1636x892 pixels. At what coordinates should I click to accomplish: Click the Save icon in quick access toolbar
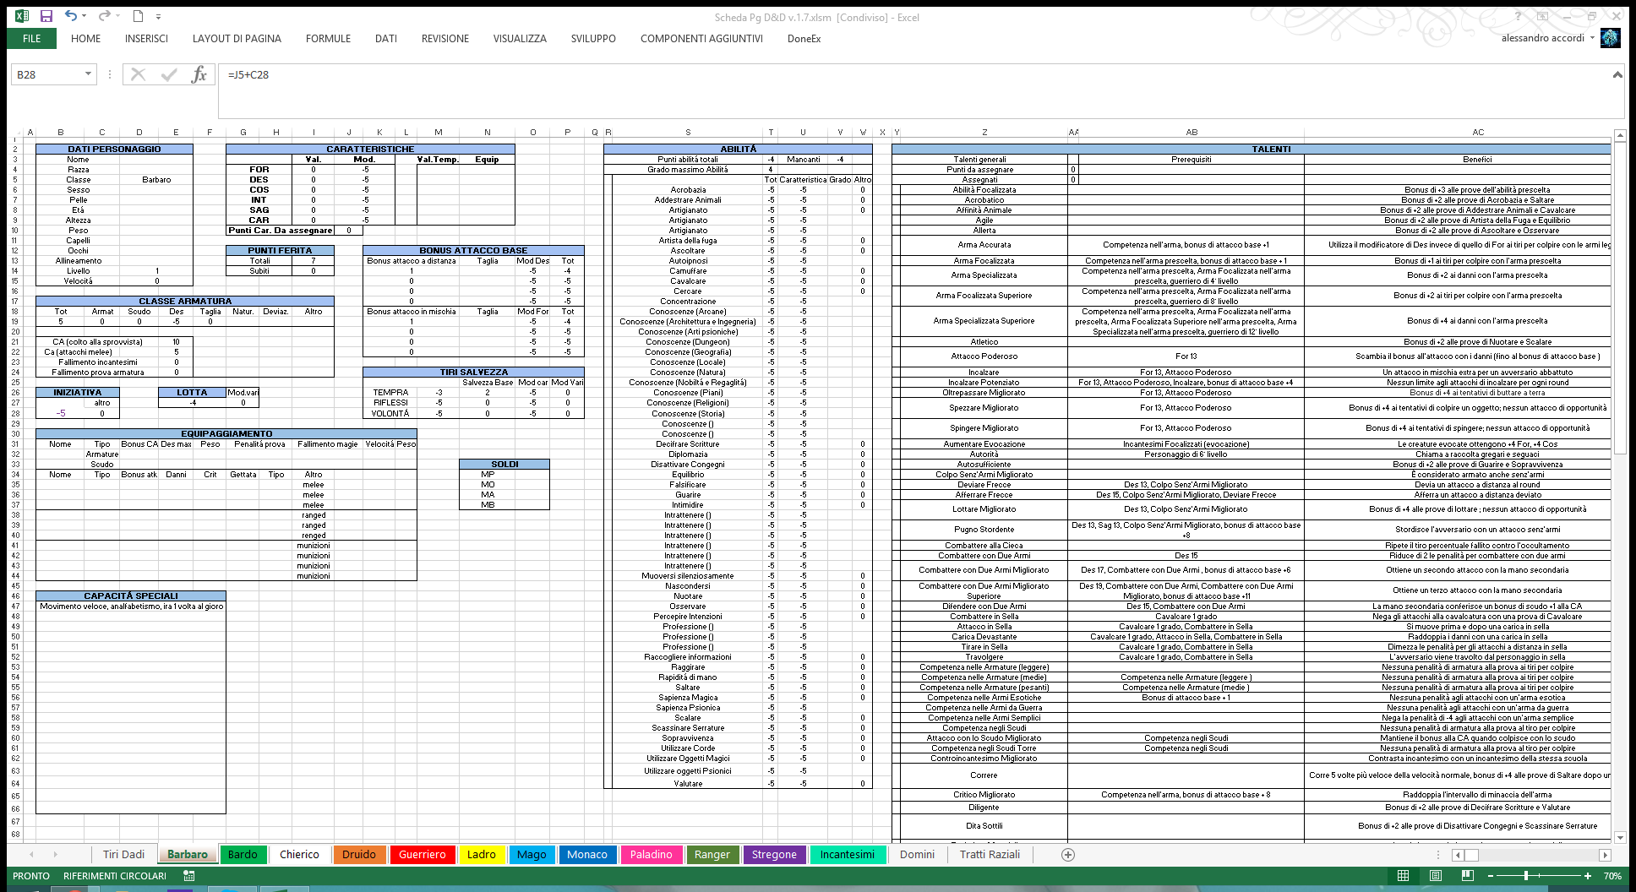click(46, 16)
